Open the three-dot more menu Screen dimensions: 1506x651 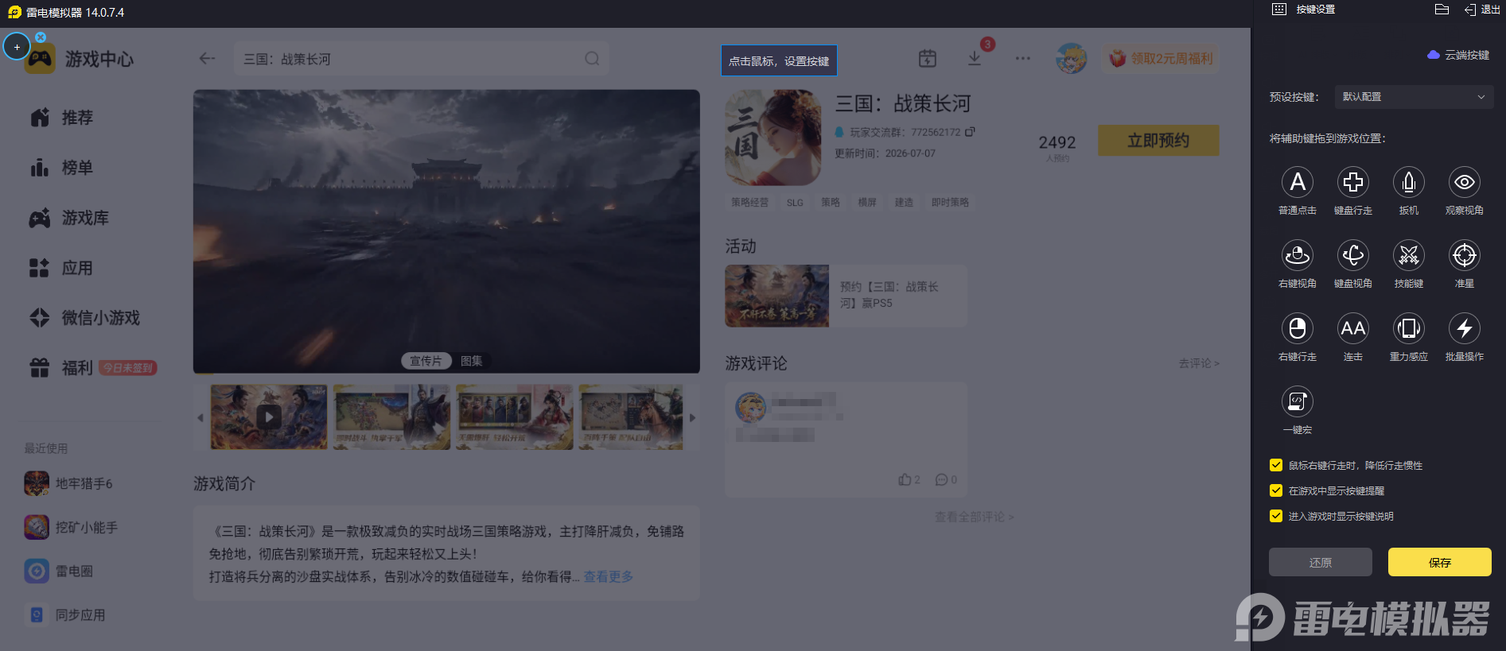(x=1023, y=58)
